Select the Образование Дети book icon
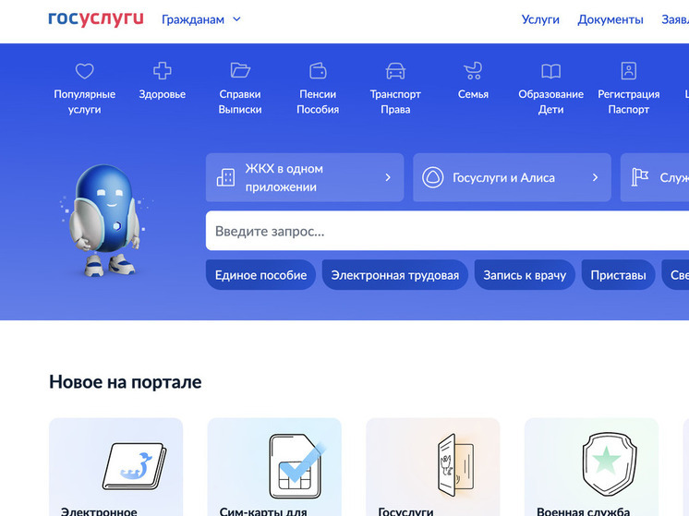689x516 pixels. [550, 71]
